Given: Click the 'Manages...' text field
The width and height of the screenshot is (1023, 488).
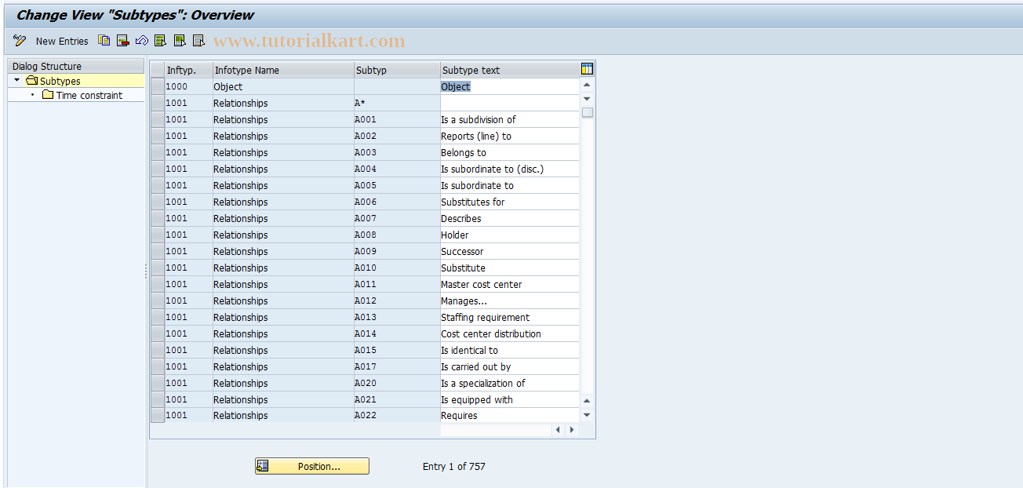Looking at the screenshot, I should tap(510, 300).
